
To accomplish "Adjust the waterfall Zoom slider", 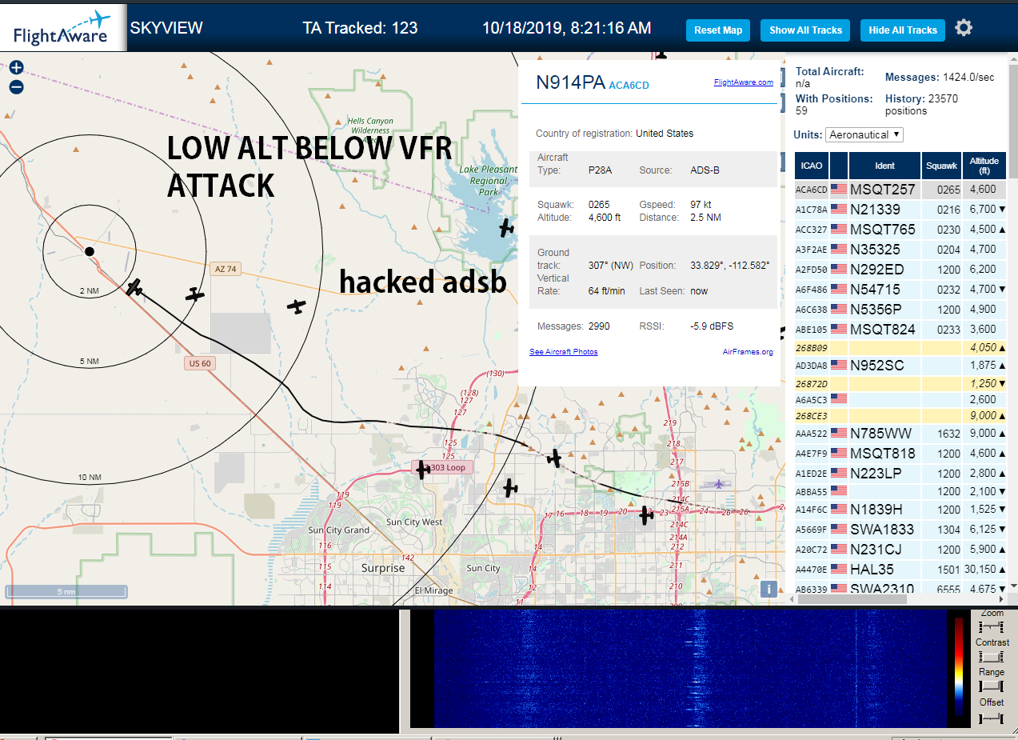I will coord(992,627).
